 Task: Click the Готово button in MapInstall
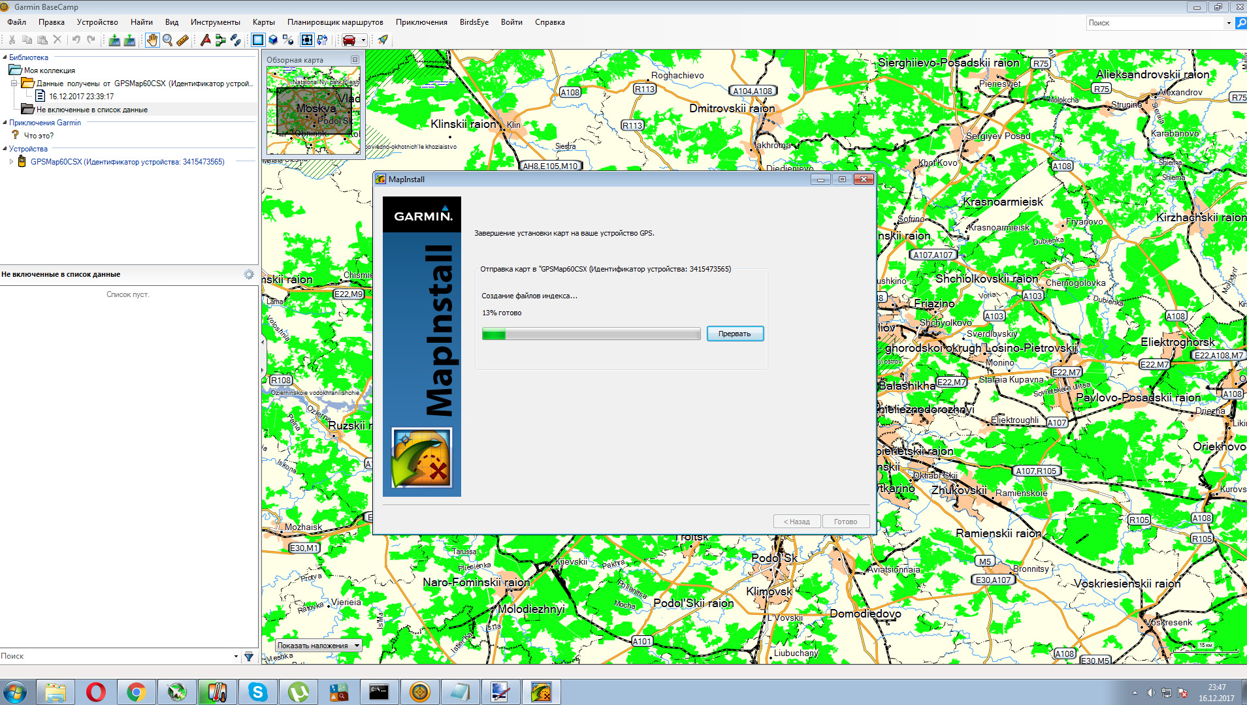coord(846,522)
